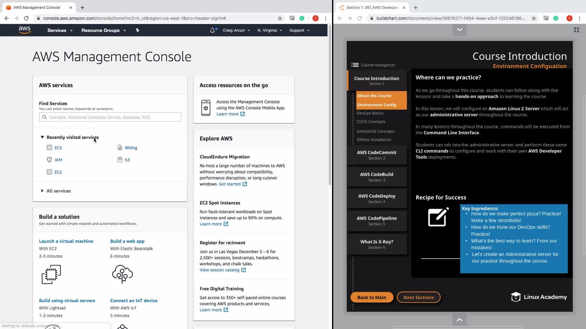Click the Billing document icon
586x329 pixels.
coord(120,147)
